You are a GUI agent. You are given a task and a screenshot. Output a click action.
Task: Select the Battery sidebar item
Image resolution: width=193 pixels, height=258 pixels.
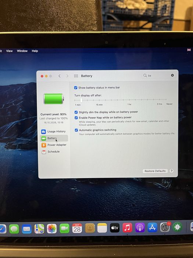(54, 138)
